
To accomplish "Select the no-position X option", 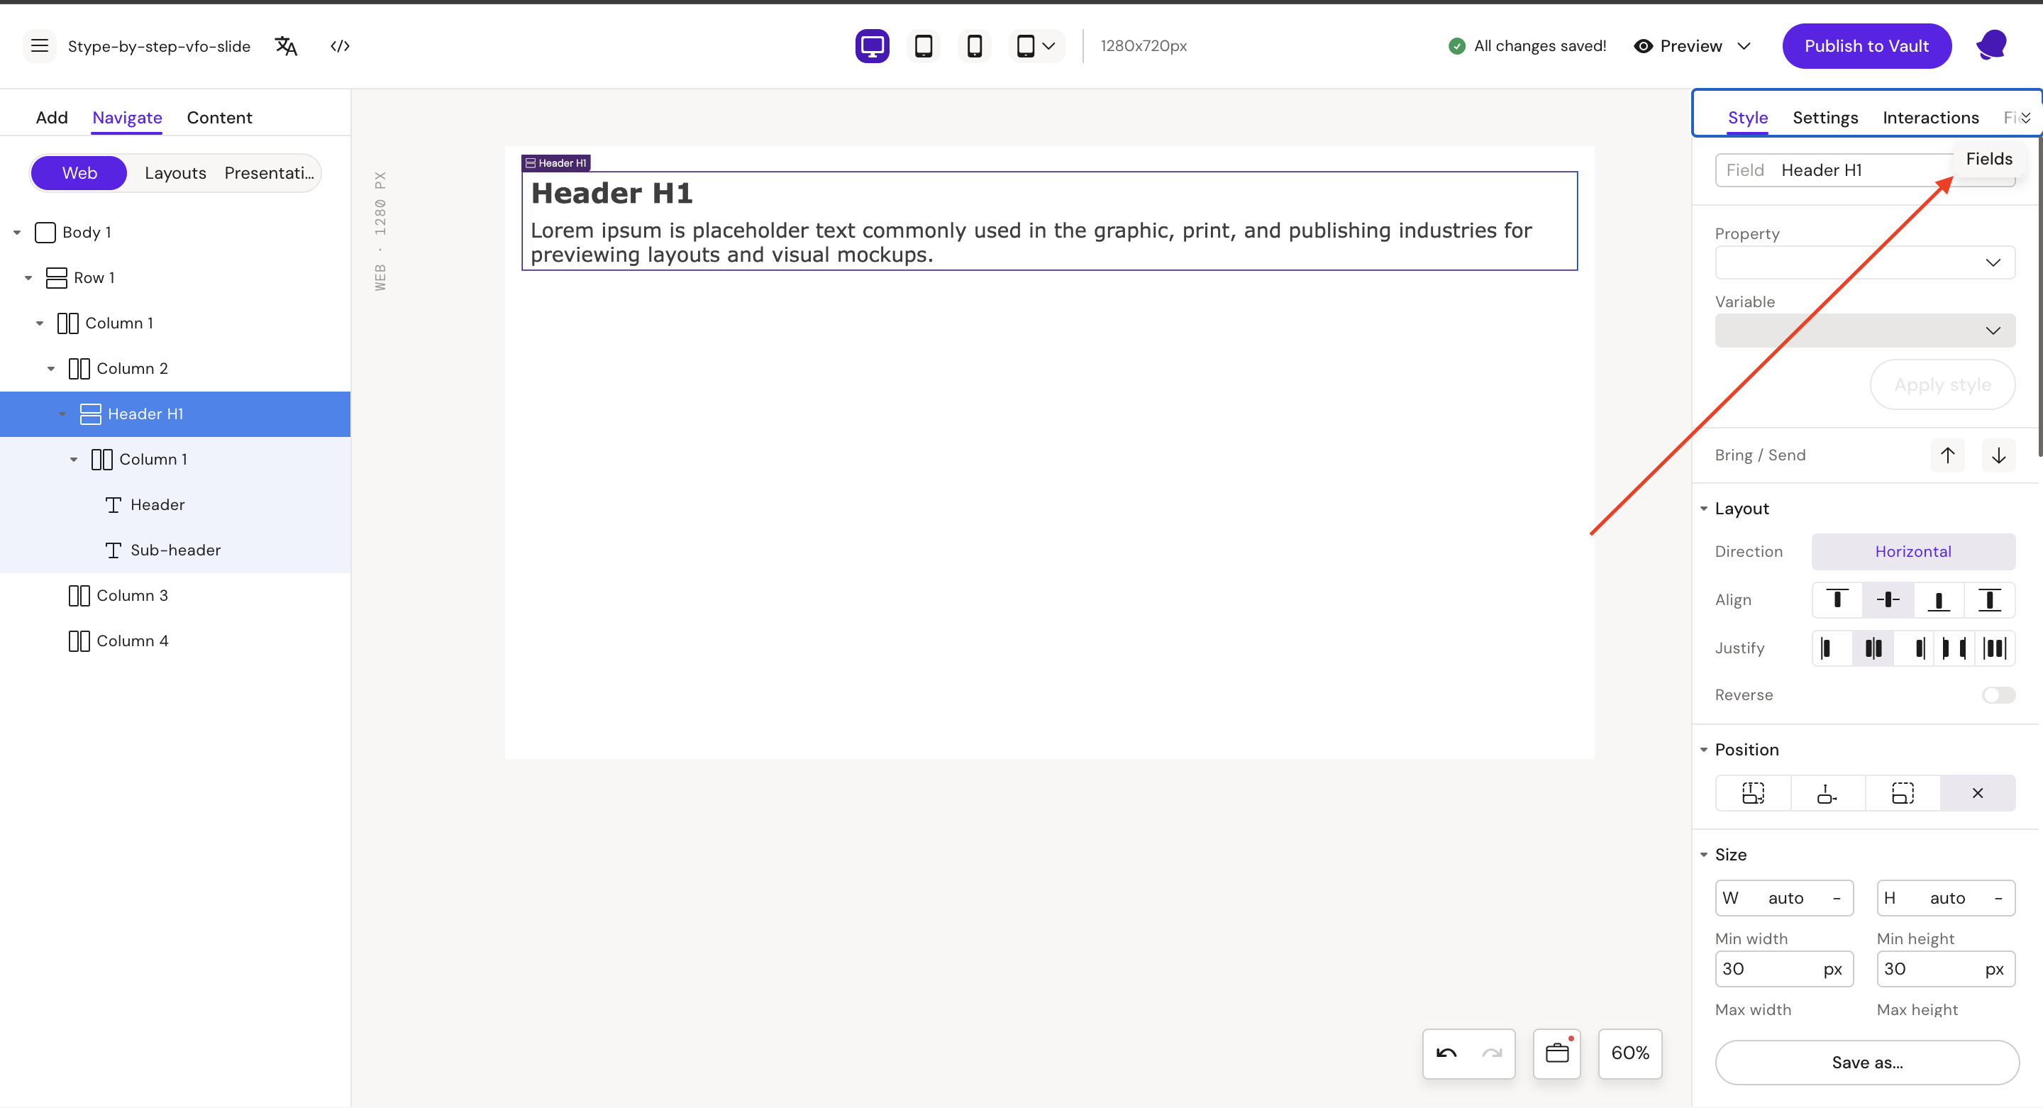I will pos(1978,793).
